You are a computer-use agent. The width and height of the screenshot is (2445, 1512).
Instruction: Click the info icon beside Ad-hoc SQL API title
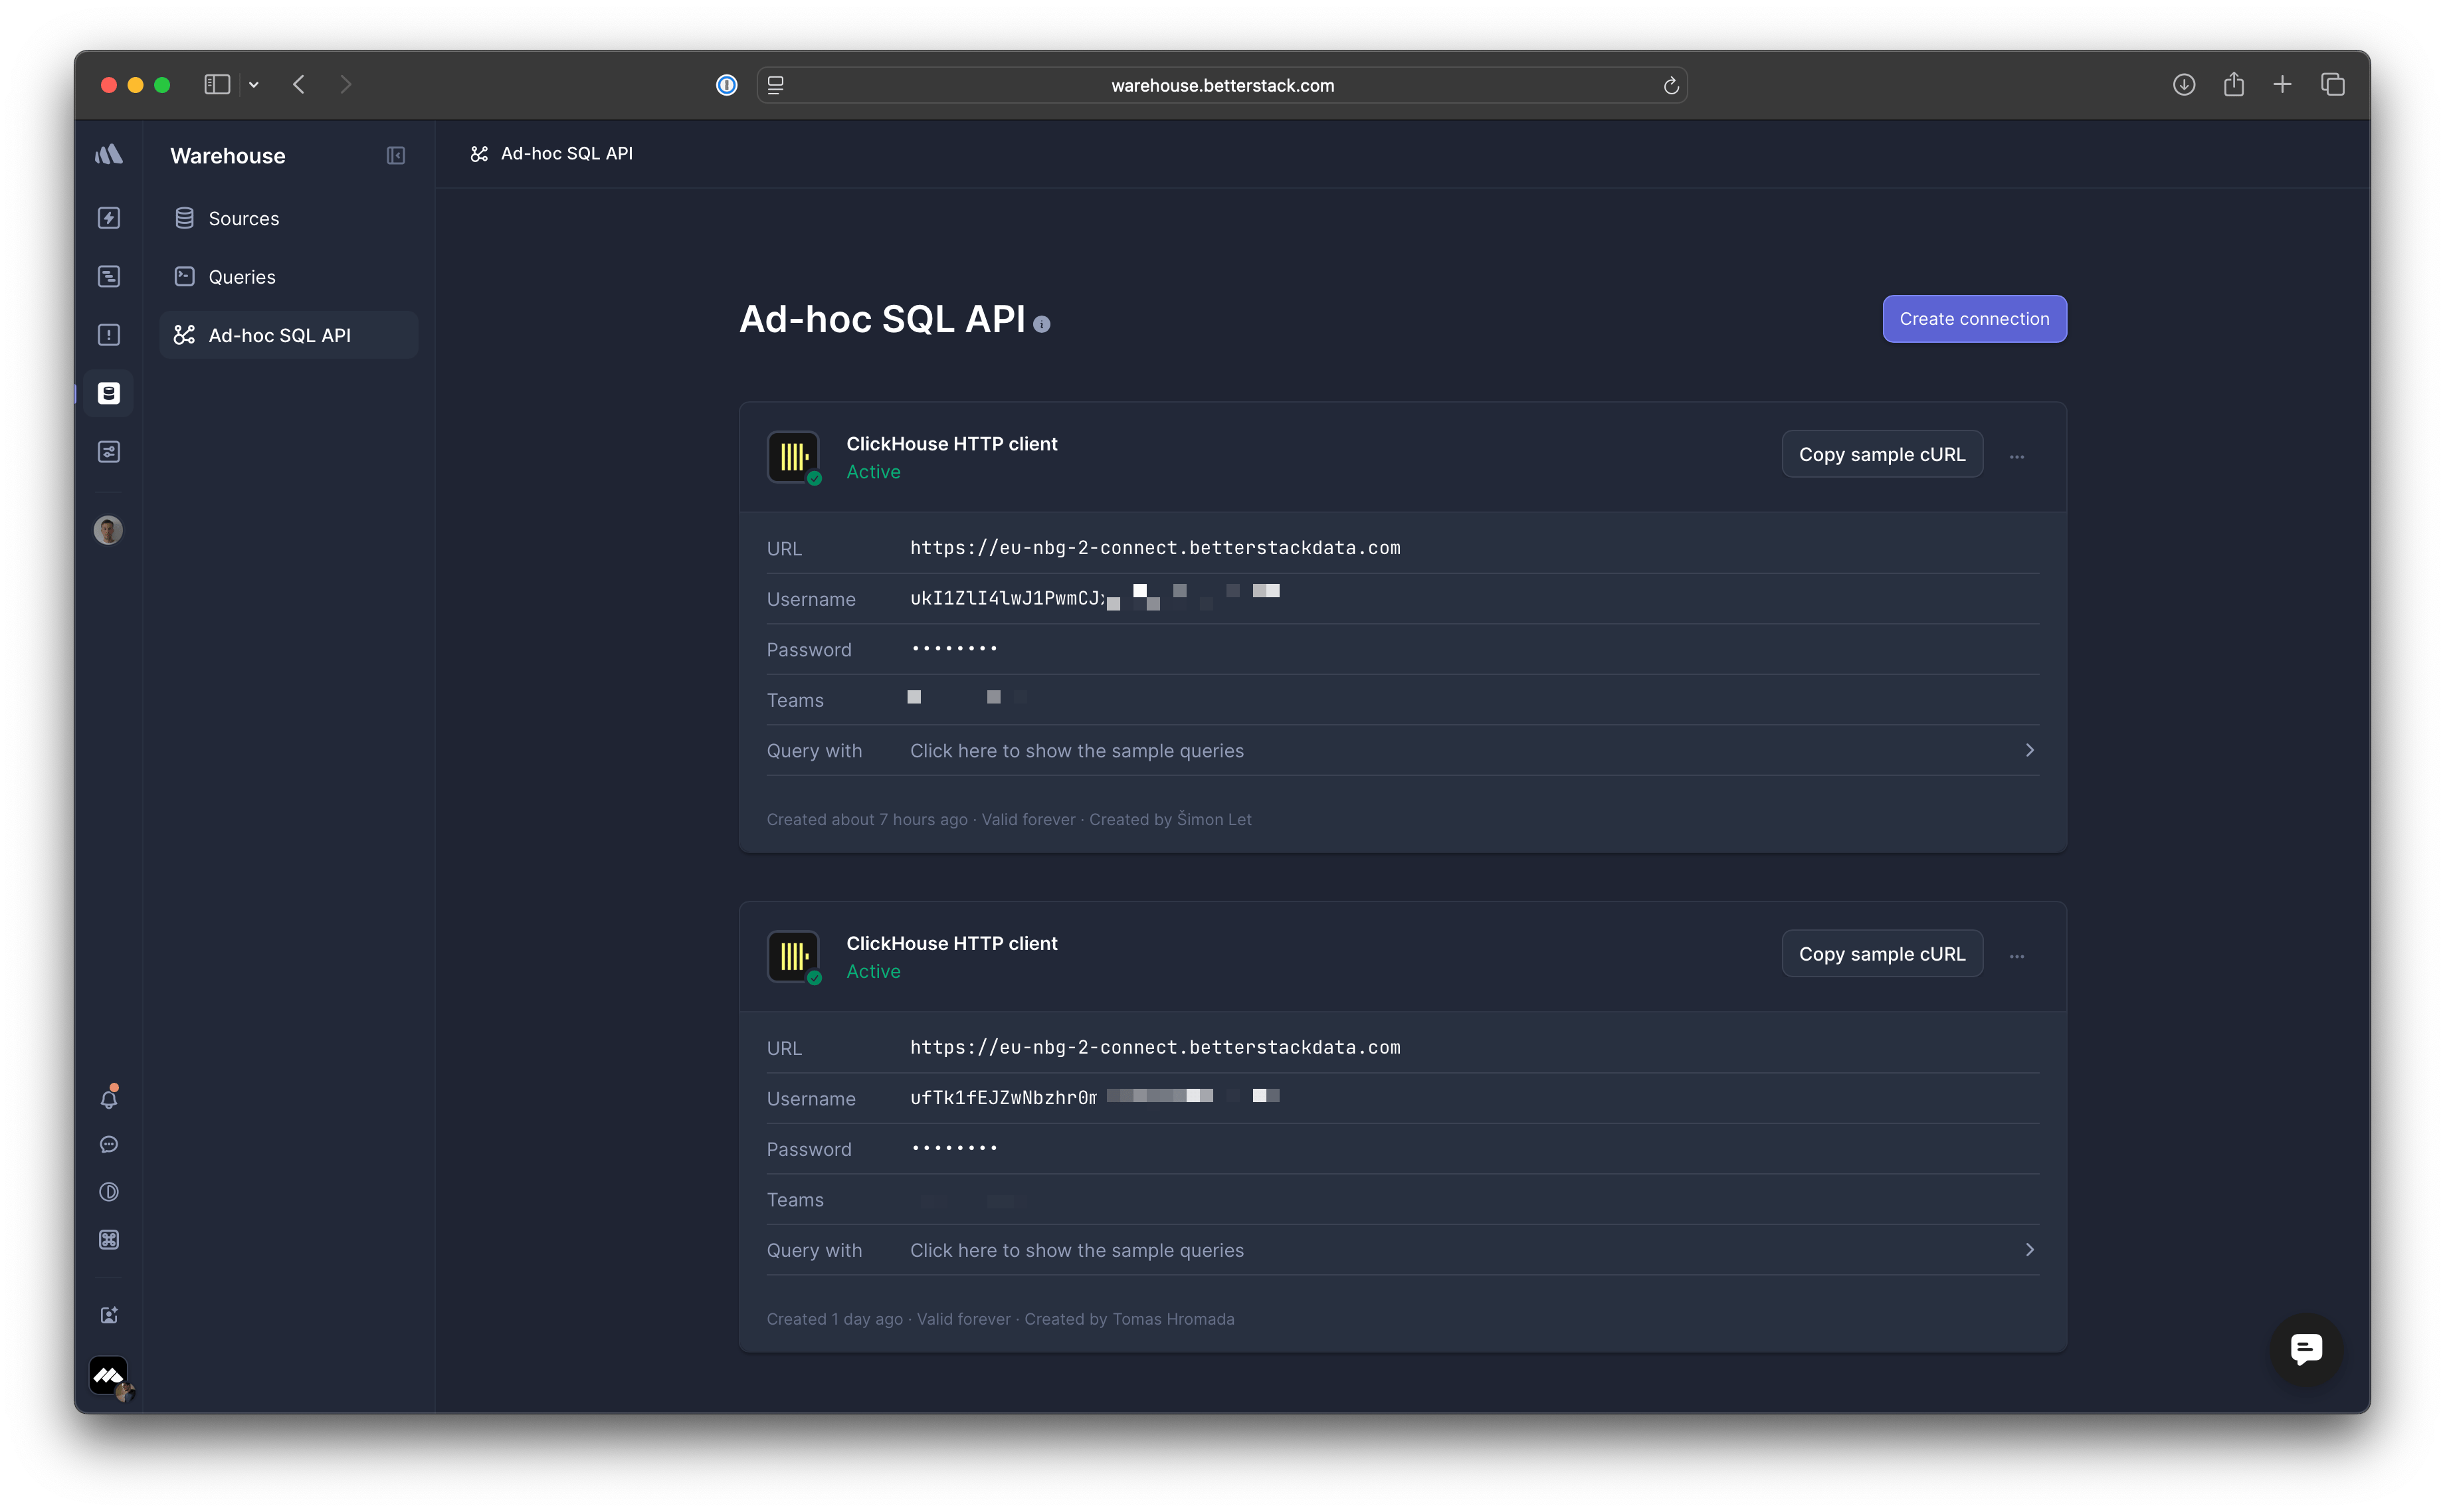click(x=1041, y=325)
